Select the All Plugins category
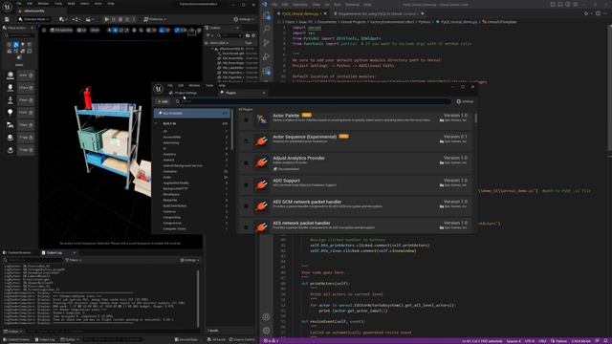This screenshot has height=344, width=612. [191, 113]
